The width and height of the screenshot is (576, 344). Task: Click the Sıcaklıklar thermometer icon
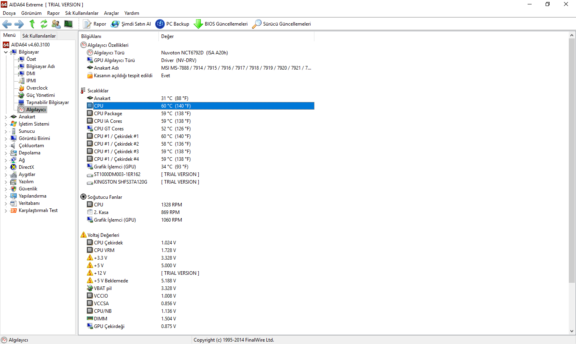pos(83,90)
